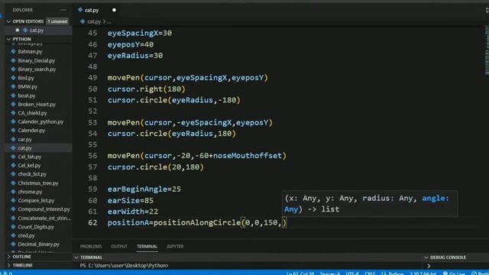Click CRLF end-of-line selector
The height and width of the screenshot is (275, 489).
(370, 273)
